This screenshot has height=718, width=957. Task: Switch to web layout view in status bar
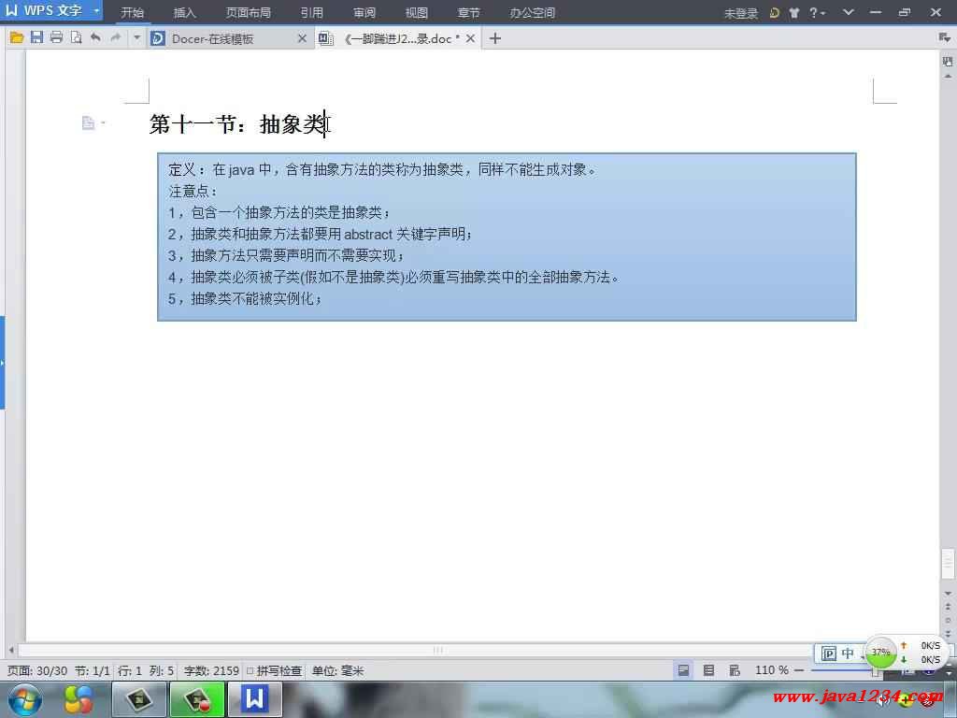735,670
